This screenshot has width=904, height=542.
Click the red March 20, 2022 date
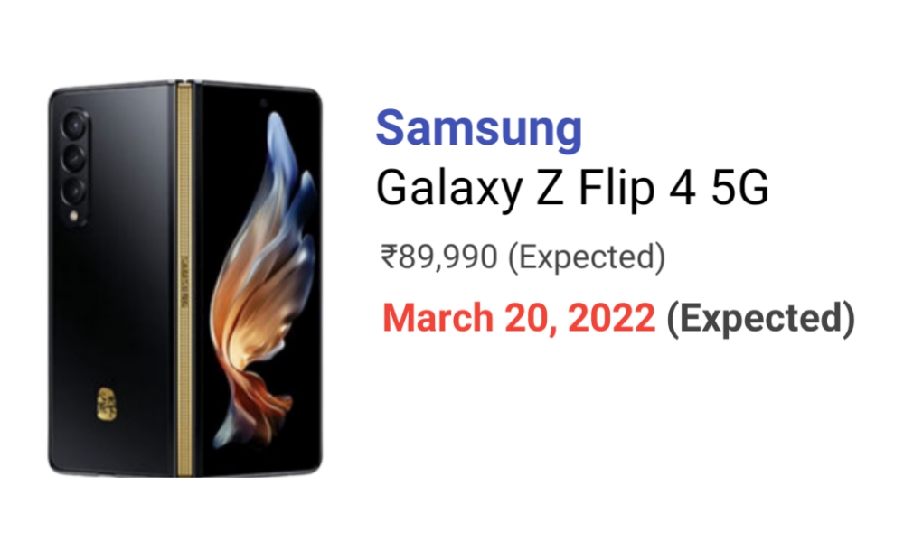tap(519, 318)
